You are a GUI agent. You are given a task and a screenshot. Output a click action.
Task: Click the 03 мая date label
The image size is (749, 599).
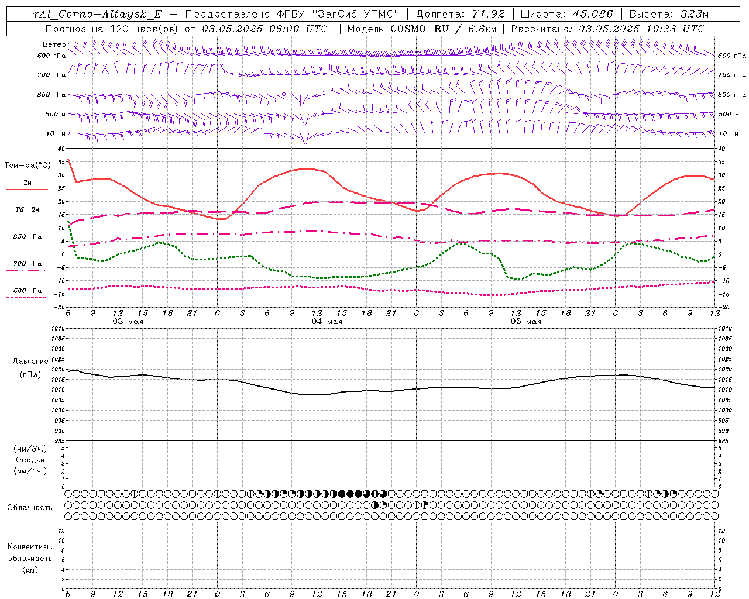click(x=128, y=322)
